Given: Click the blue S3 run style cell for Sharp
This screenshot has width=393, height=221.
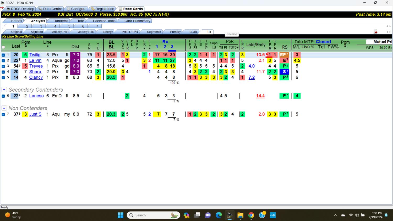Looking at the screenshot, I should 284,72.
